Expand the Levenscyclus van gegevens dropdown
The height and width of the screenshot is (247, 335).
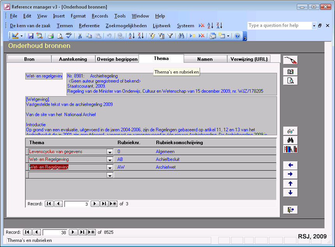(110, 152)
